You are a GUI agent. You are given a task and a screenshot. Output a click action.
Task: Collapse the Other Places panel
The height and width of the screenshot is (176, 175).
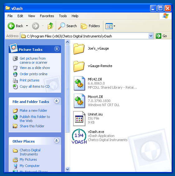tap(57, 140)
